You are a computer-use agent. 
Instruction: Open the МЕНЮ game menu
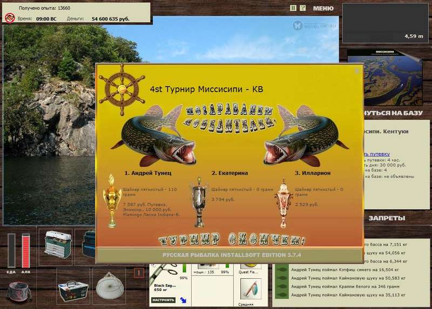point(323,9)
